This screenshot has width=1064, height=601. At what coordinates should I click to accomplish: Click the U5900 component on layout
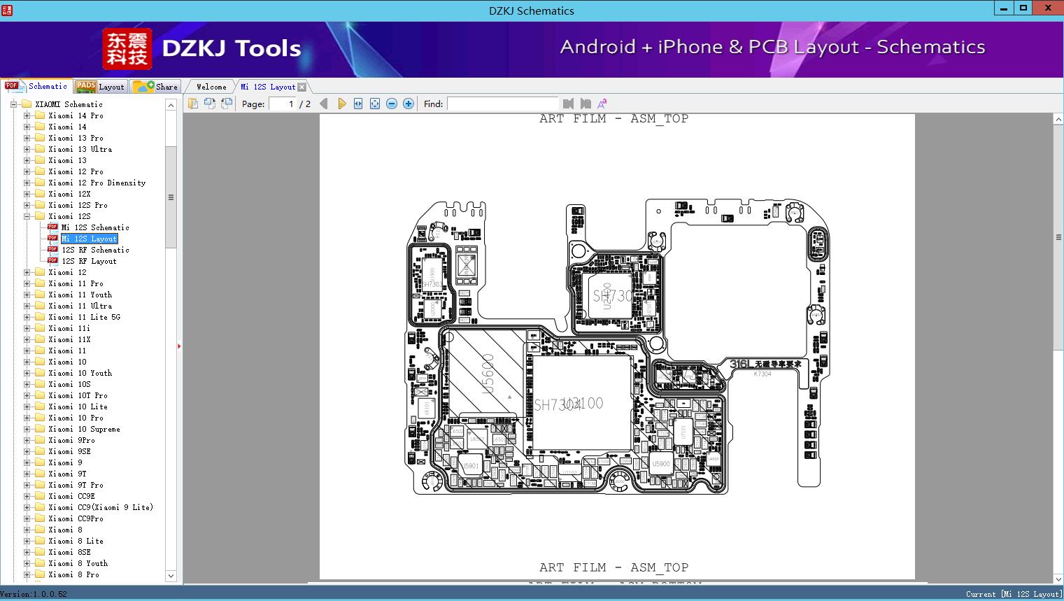[x=661, y=463]
